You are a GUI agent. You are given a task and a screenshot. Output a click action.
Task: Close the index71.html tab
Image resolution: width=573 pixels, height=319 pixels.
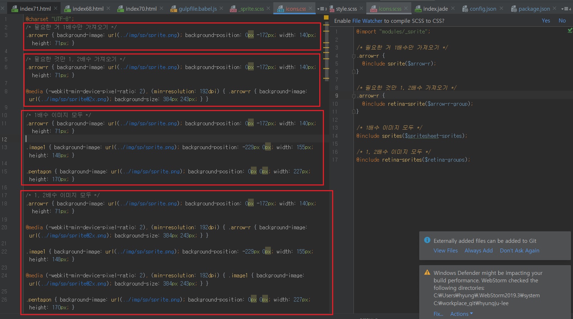[56, 8]
